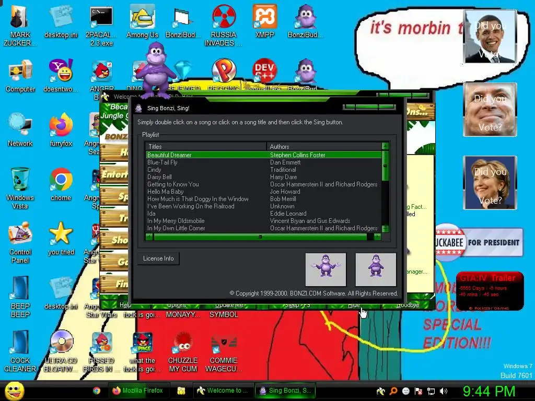Open the chome browser desktop icon
The image size is (535, 401).
pyautogui.click(x=61, y=184)
